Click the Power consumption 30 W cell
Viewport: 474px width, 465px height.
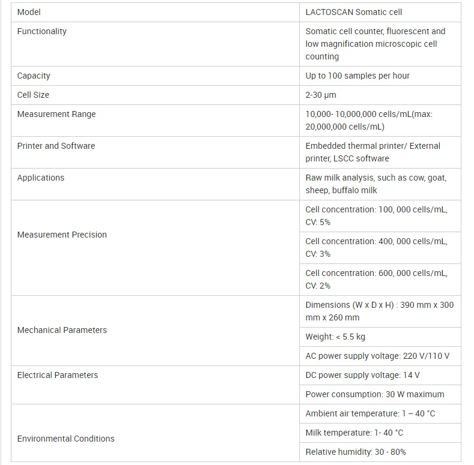coord(375,394)
